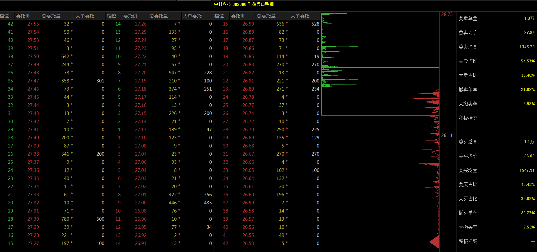This screenshot has height=252, width=537.
Task: Click the 中材科技 002080 千档盘口明细 title
Action: (x=244, y=4)
